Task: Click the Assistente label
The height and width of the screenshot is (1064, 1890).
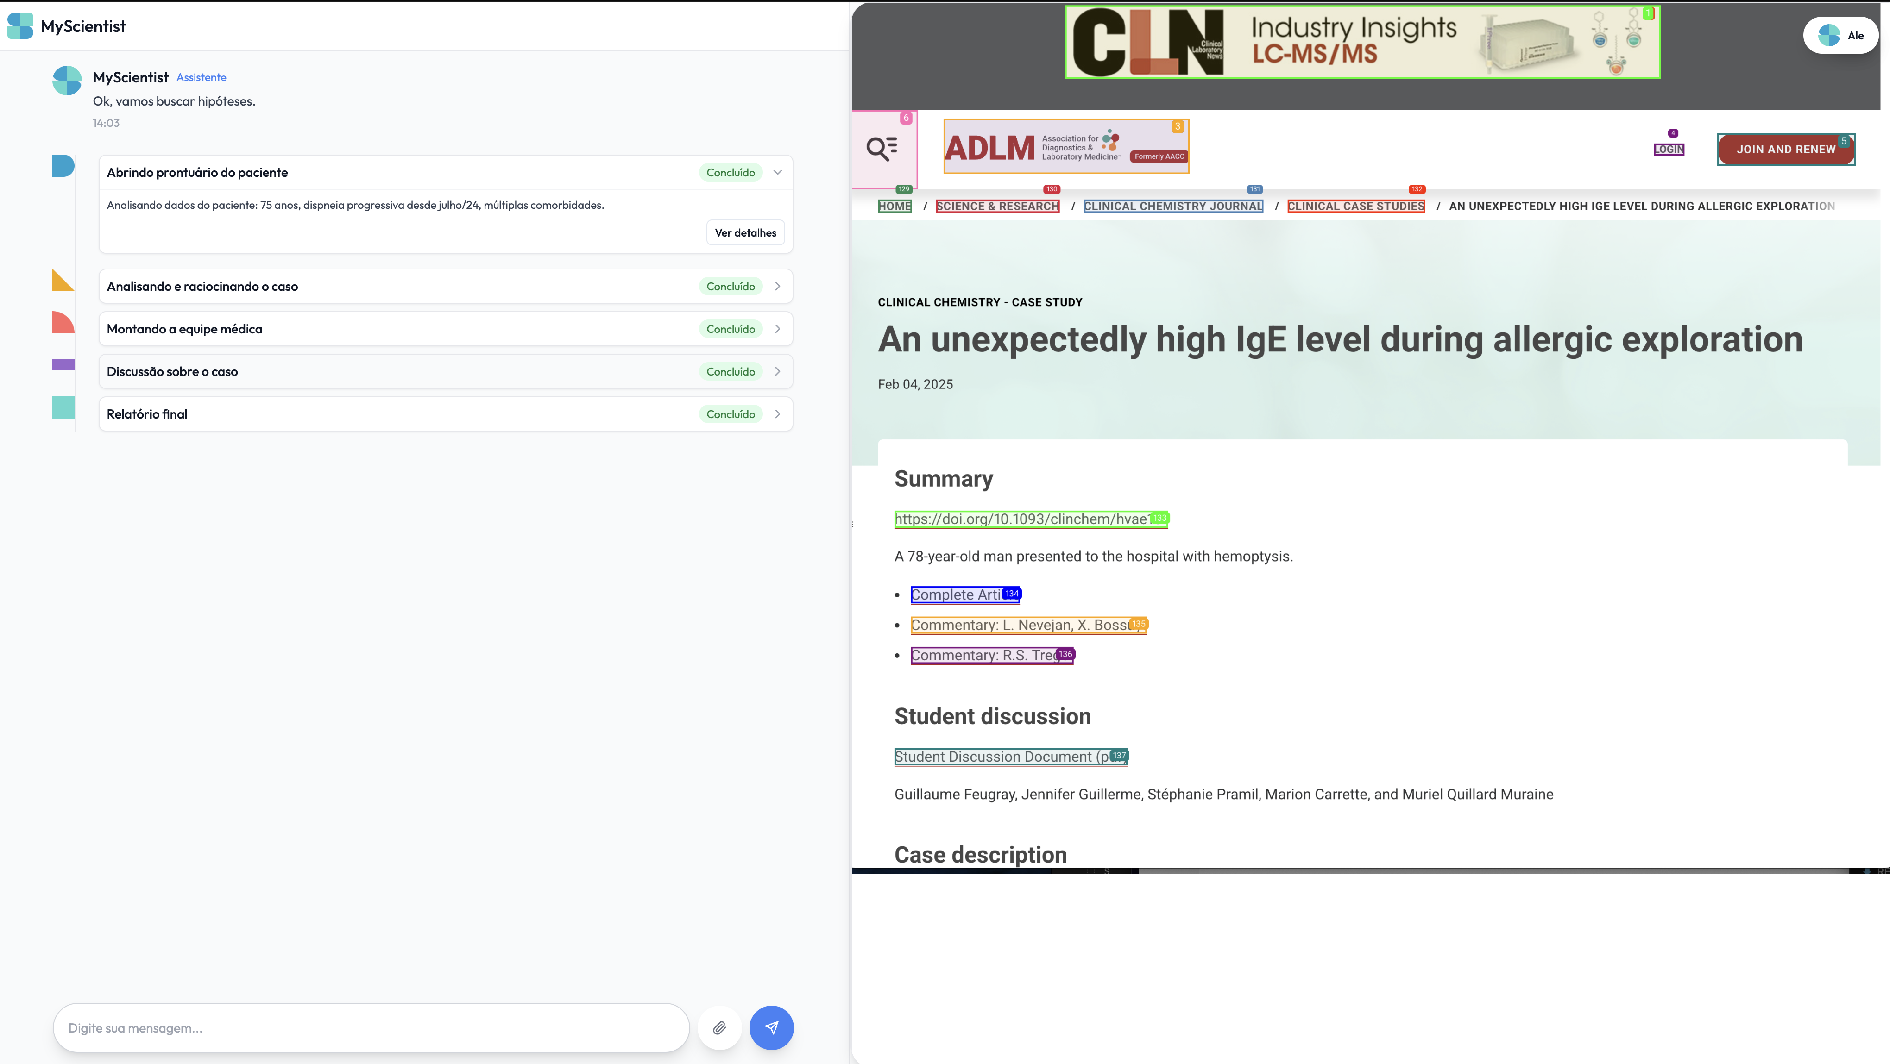Action: [201, 77]
